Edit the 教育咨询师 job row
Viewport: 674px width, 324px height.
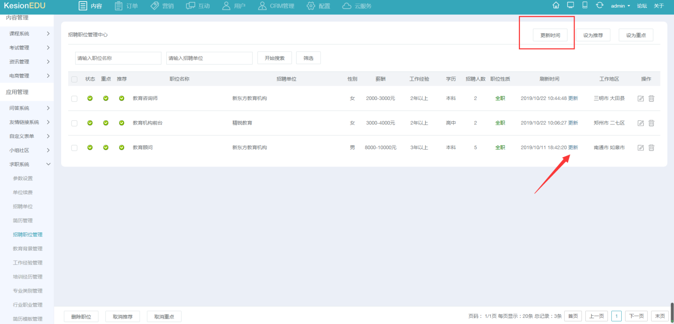[x=641, y=98]
